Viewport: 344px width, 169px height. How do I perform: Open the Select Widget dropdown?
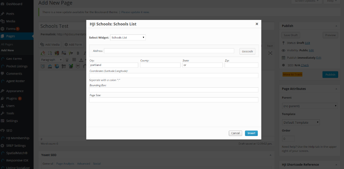pos(128,37)
